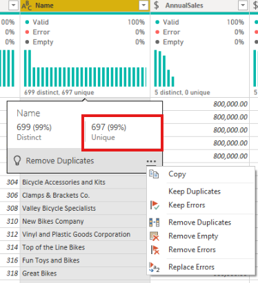Click row number 304
Viewport: 258px width, 283px height.
(x=12, y=182)
